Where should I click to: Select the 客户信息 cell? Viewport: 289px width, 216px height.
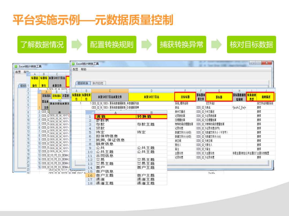[115, 171]
